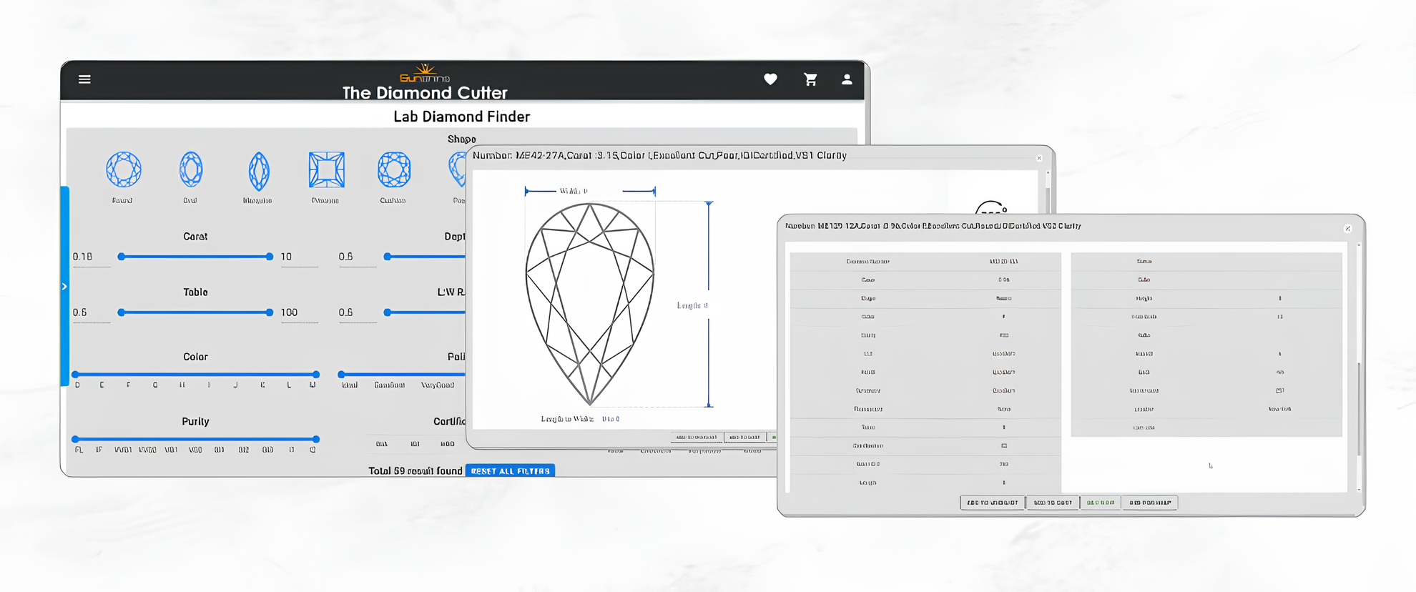Click the Purity slider's left handle
1416x592 pixels.
[75, 439]
